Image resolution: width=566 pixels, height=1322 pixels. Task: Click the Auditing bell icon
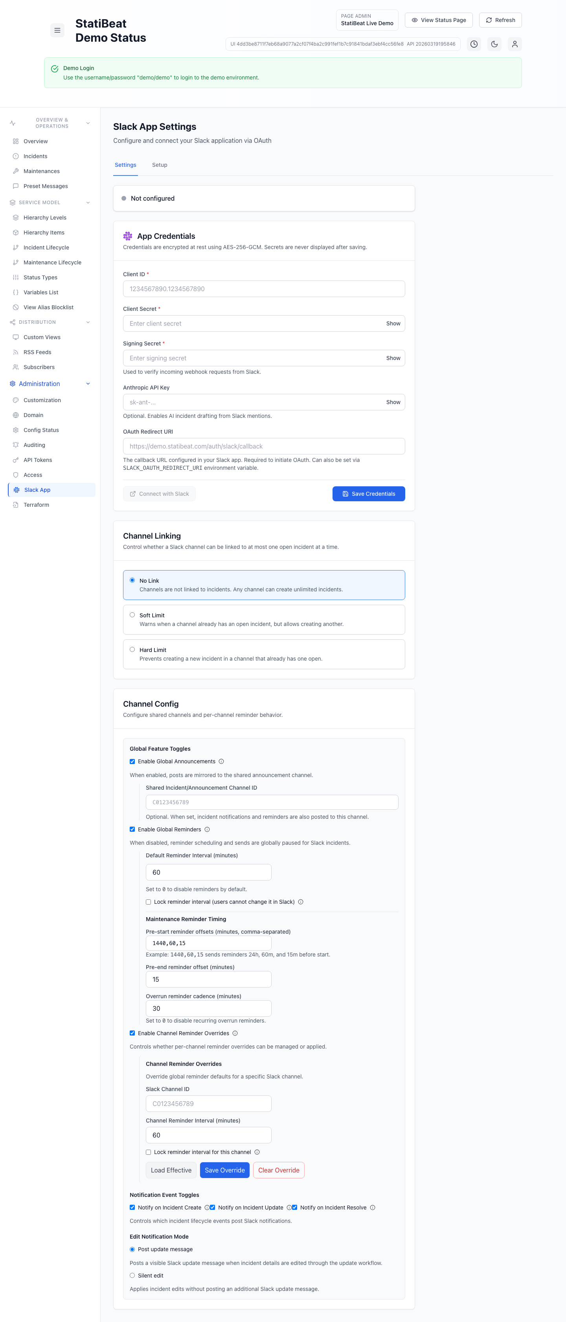point(16,445)
